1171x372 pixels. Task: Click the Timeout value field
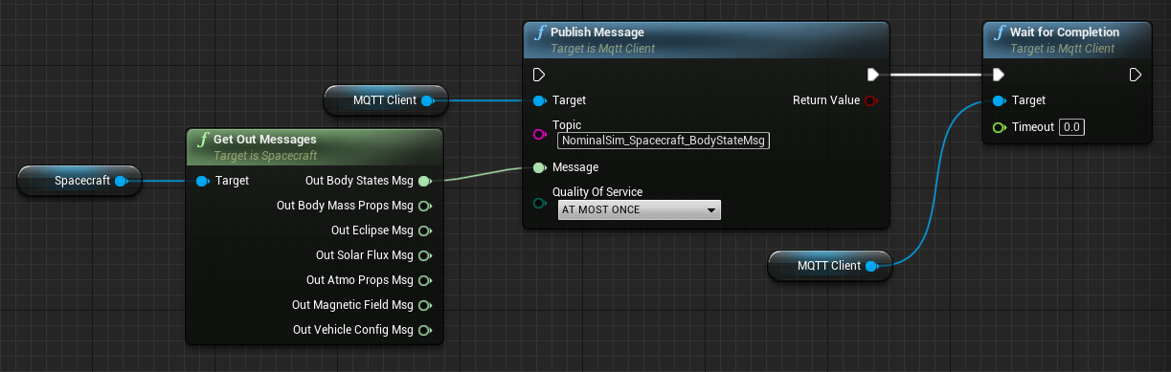coord(1072,127)
